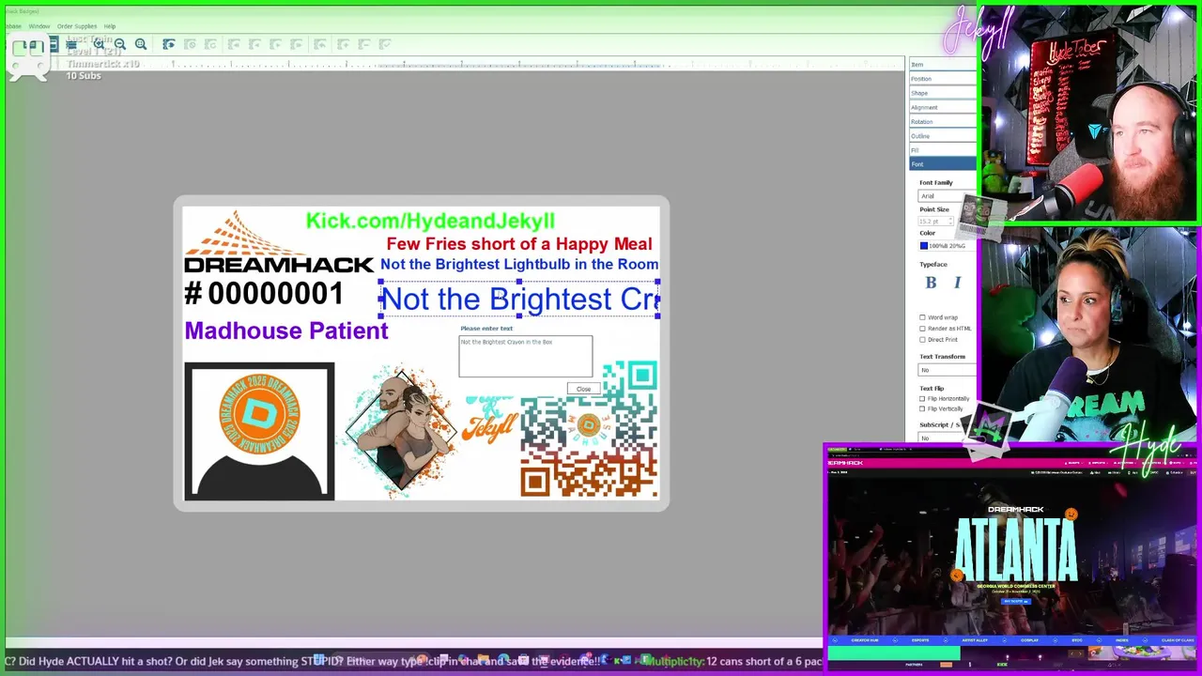The image size is (1202, 676).
Task: Click the first record toolbar icon after zoom tools
Action: 169,44
